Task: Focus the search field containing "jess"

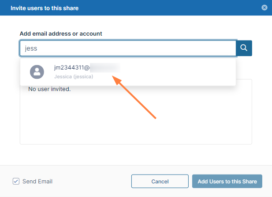Action: click(128, 48)
